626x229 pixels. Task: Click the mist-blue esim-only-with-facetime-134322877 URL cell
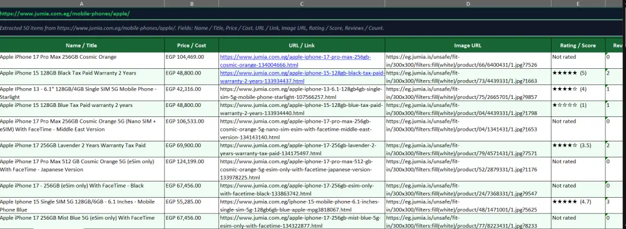click(302, 221)
